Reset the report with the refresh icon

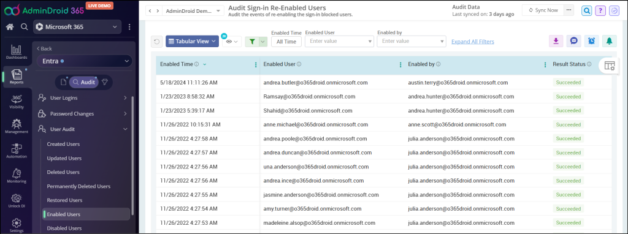(x=156, y=41)
